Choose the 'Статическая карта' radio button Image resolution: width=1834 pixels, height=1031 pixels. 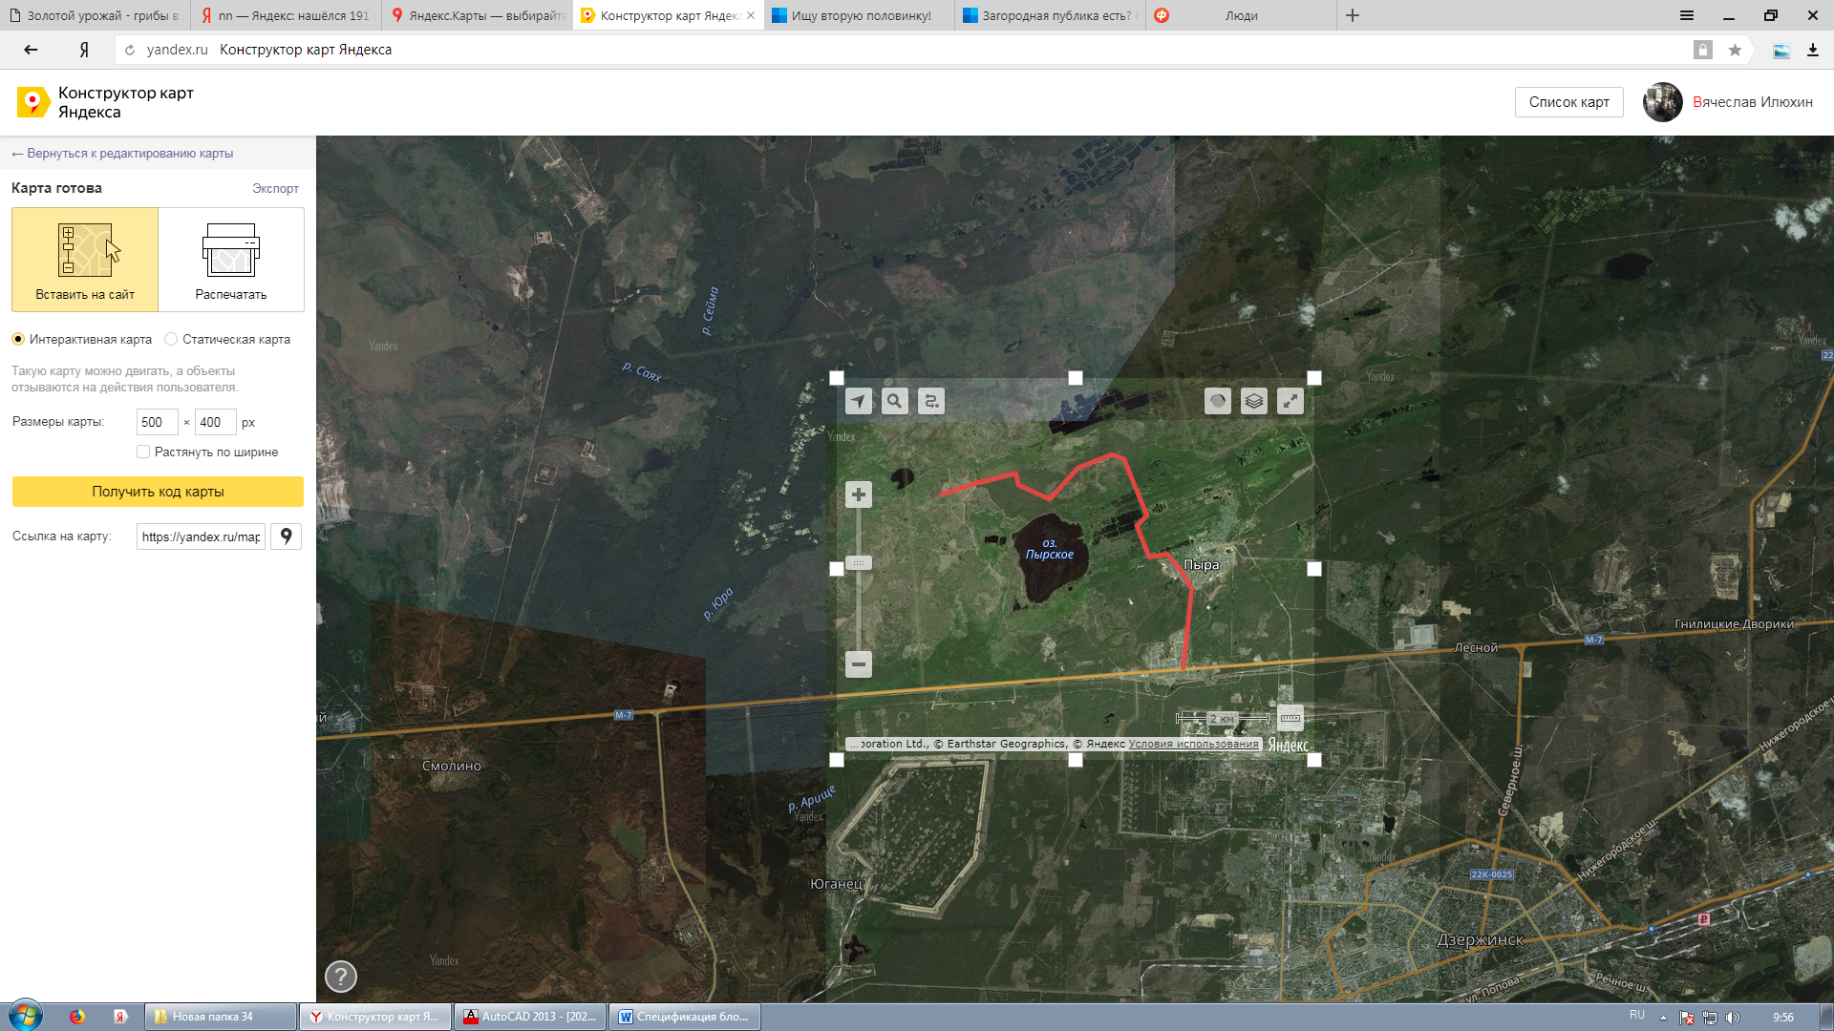pyautogui.click(x=171, y=339)
